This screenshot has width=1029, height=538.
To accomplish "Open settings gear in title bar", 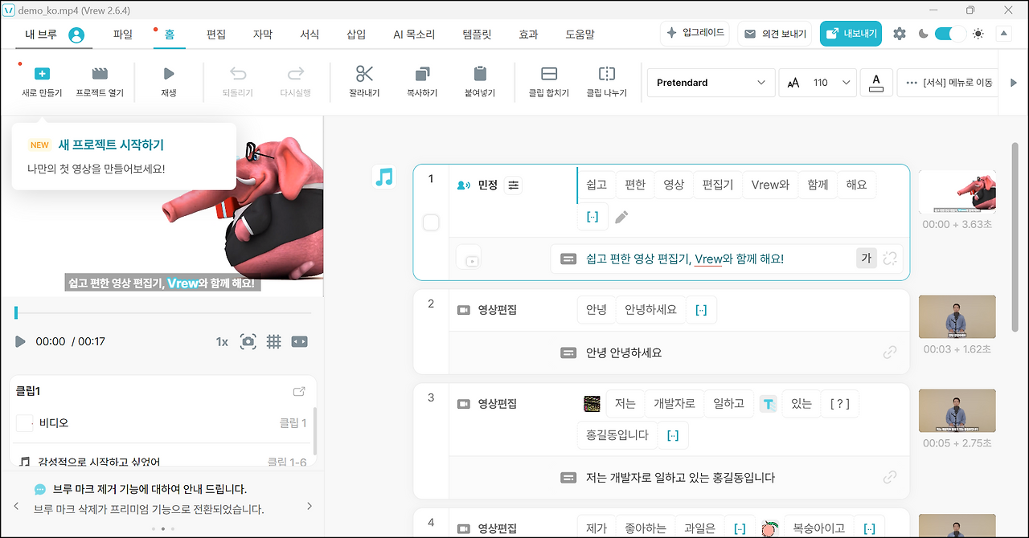I will coord(900,34).
